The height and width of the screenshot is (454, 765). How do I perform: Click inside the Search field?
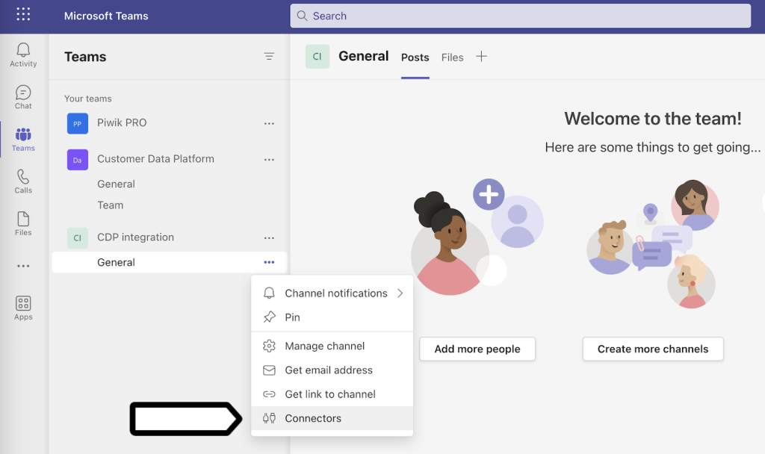coord(521,16)
